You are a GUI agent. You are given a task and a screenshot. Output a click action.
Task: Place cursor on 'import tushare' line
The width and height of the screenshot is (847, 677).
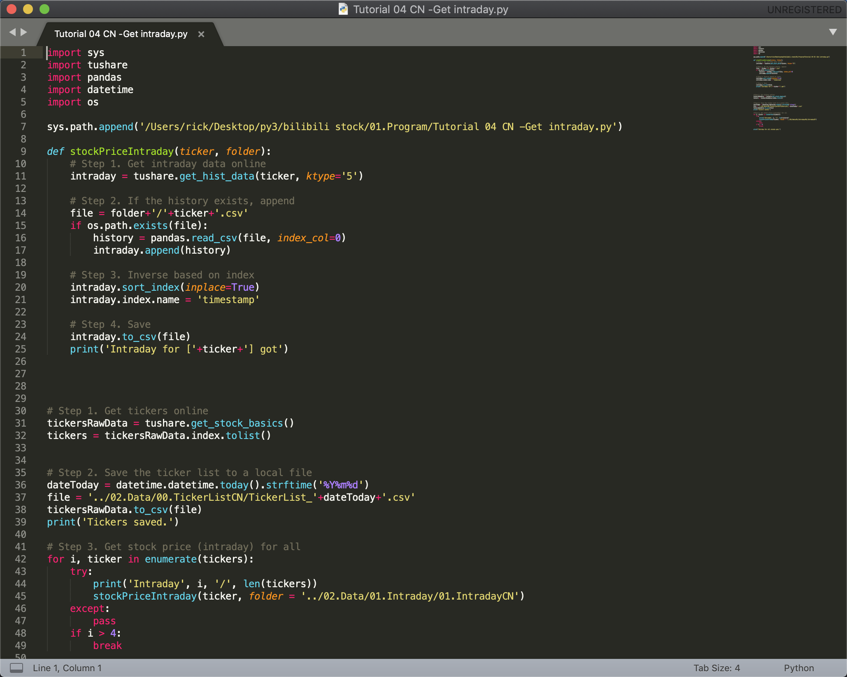tap(87, 65)
